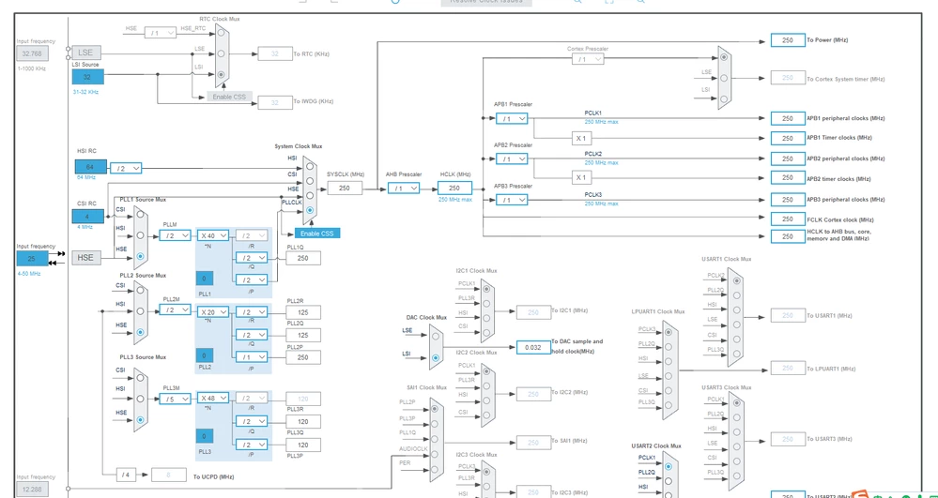This screenshot has width=938, height=498.
Task: Click the LSE oscillator block
Action: click(x=86, y=52)
